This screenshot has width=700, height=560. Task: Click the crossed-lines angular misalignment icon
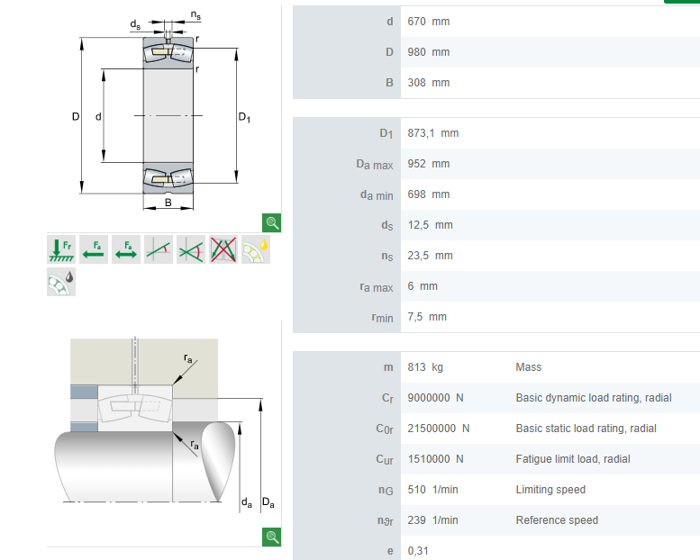pyautogui.click(x=191, y=250)
